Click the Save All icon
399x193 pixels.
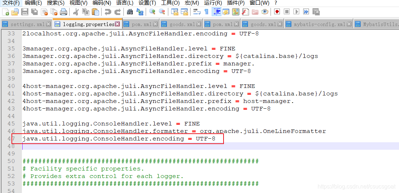(x=34, y=12)
